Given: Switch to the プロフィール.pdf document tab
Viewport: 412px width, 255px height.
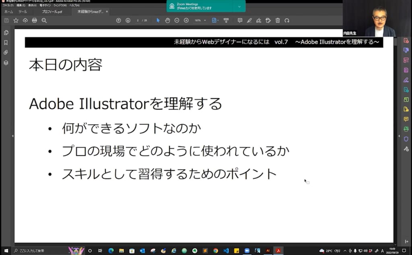Looking at the screenshot, I should click(52, 12).
